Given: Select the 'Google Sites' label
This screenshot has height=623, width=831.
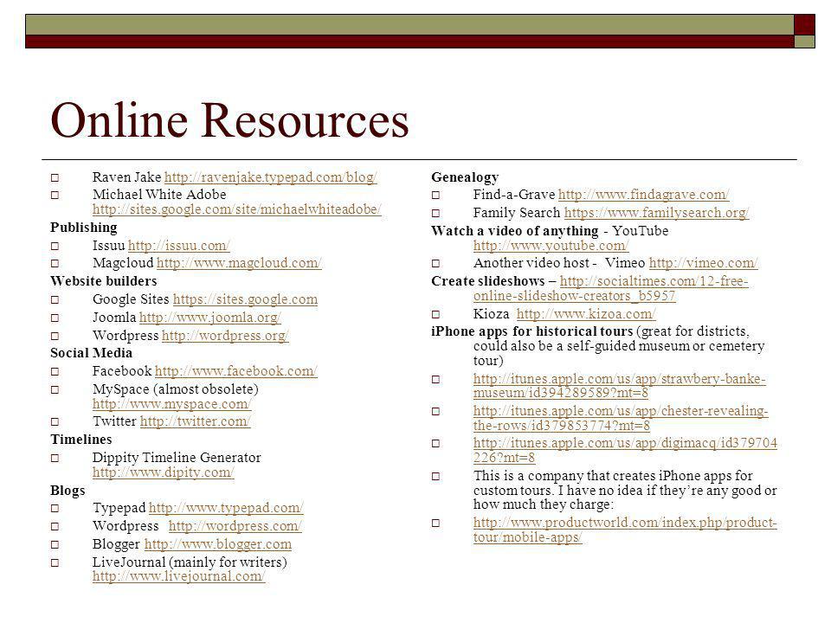Looking at the screenshot, I should (131, 299).
